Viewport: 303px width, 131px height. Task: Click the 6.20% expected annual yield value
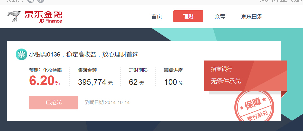(x=44, y=80)
